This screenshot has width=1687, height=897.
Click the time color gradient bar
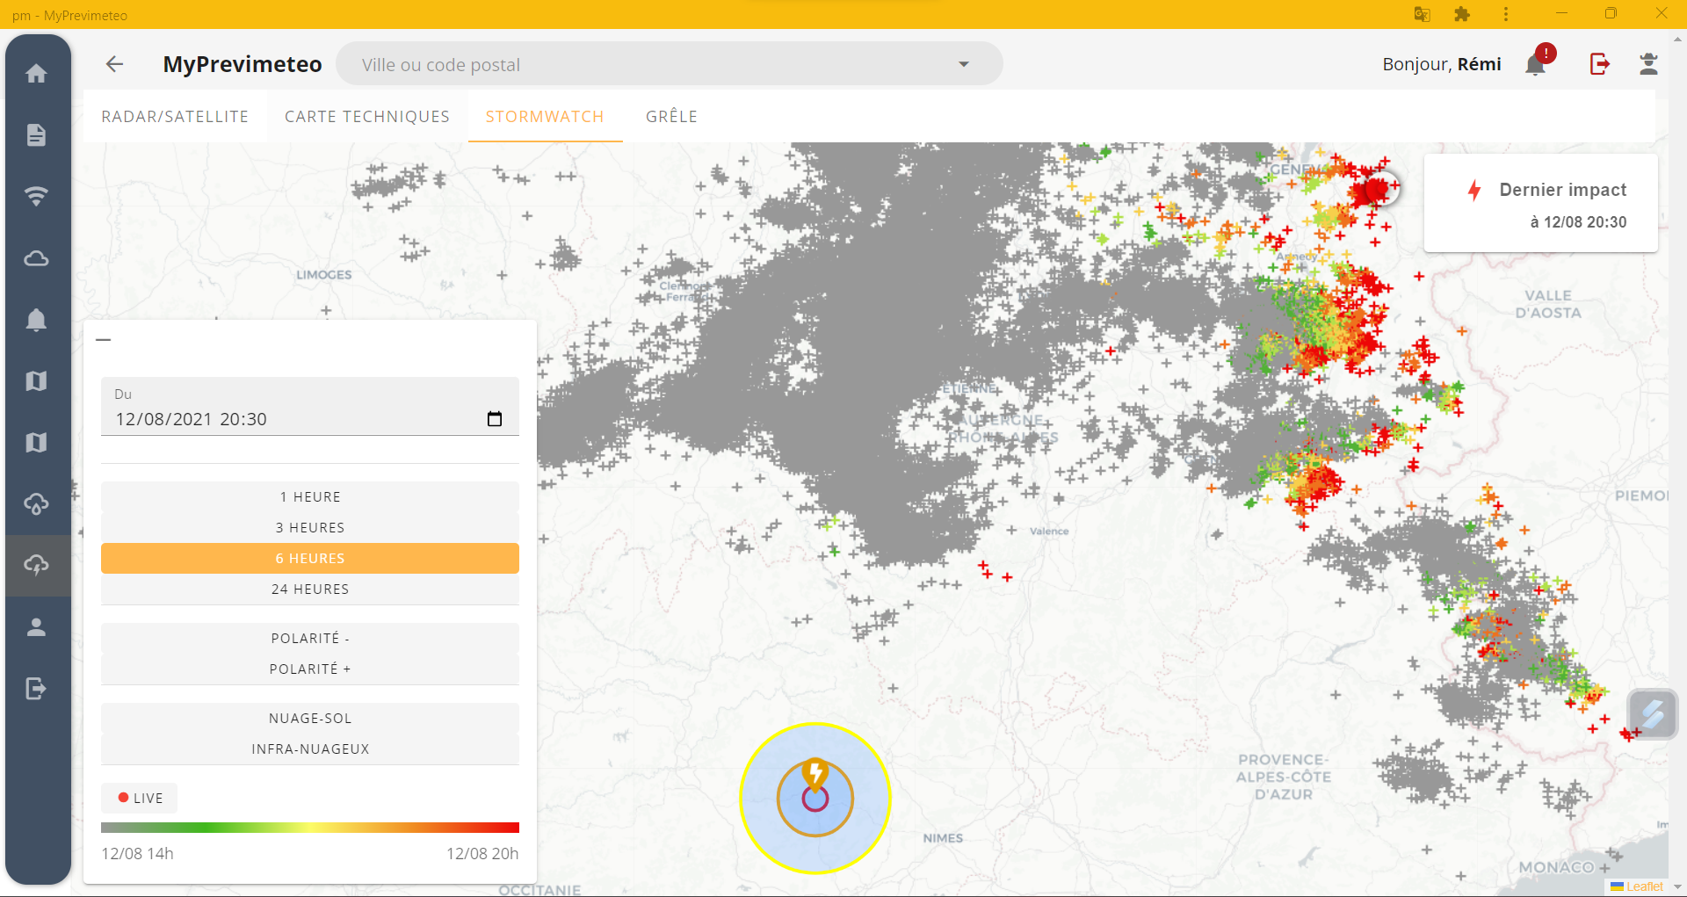310,828
